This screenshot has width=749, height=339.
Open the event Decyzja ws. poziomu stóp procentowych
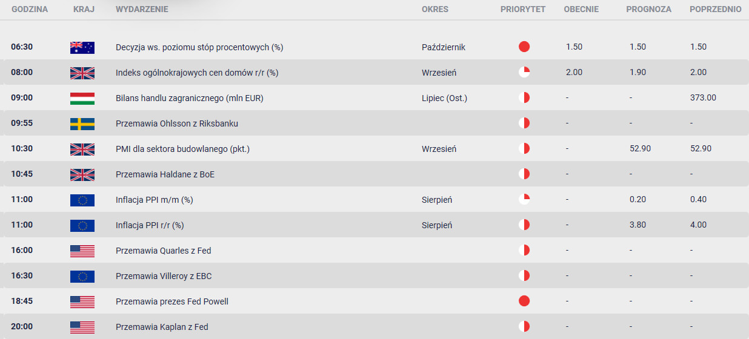(199, 47)
